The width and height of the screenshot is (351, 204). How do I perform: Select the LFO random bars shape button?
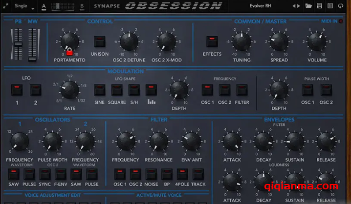152,90
